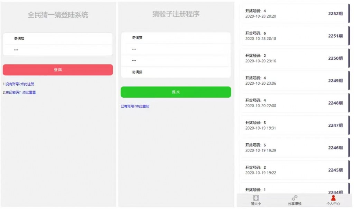Viewport: 354px width, 209px height.
Task: Click the date 2020-10-28 20:20
Action: pos(261,16)
